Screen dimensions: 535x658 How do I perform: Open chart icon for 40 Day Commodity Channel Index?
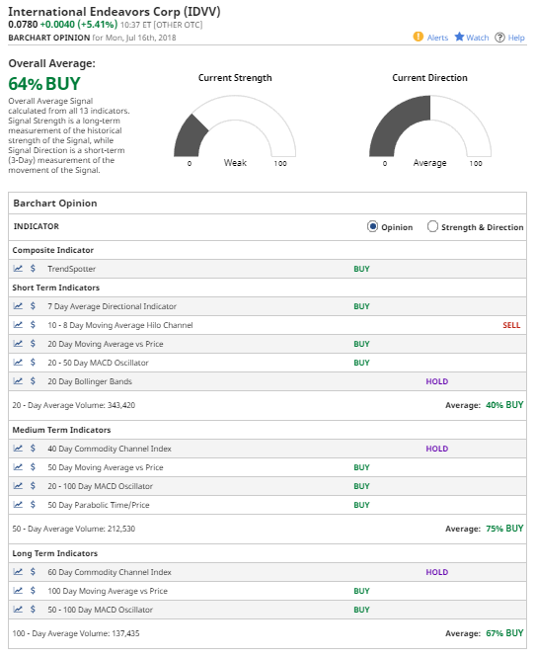[x=18, y=449]
